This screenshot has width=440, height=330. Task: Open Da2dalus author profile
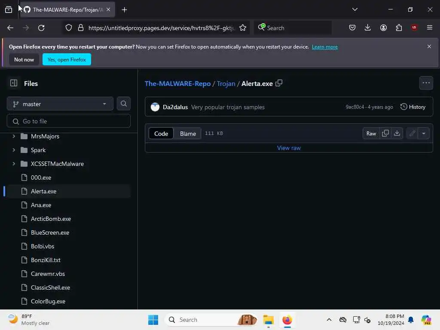coord(175,107)
